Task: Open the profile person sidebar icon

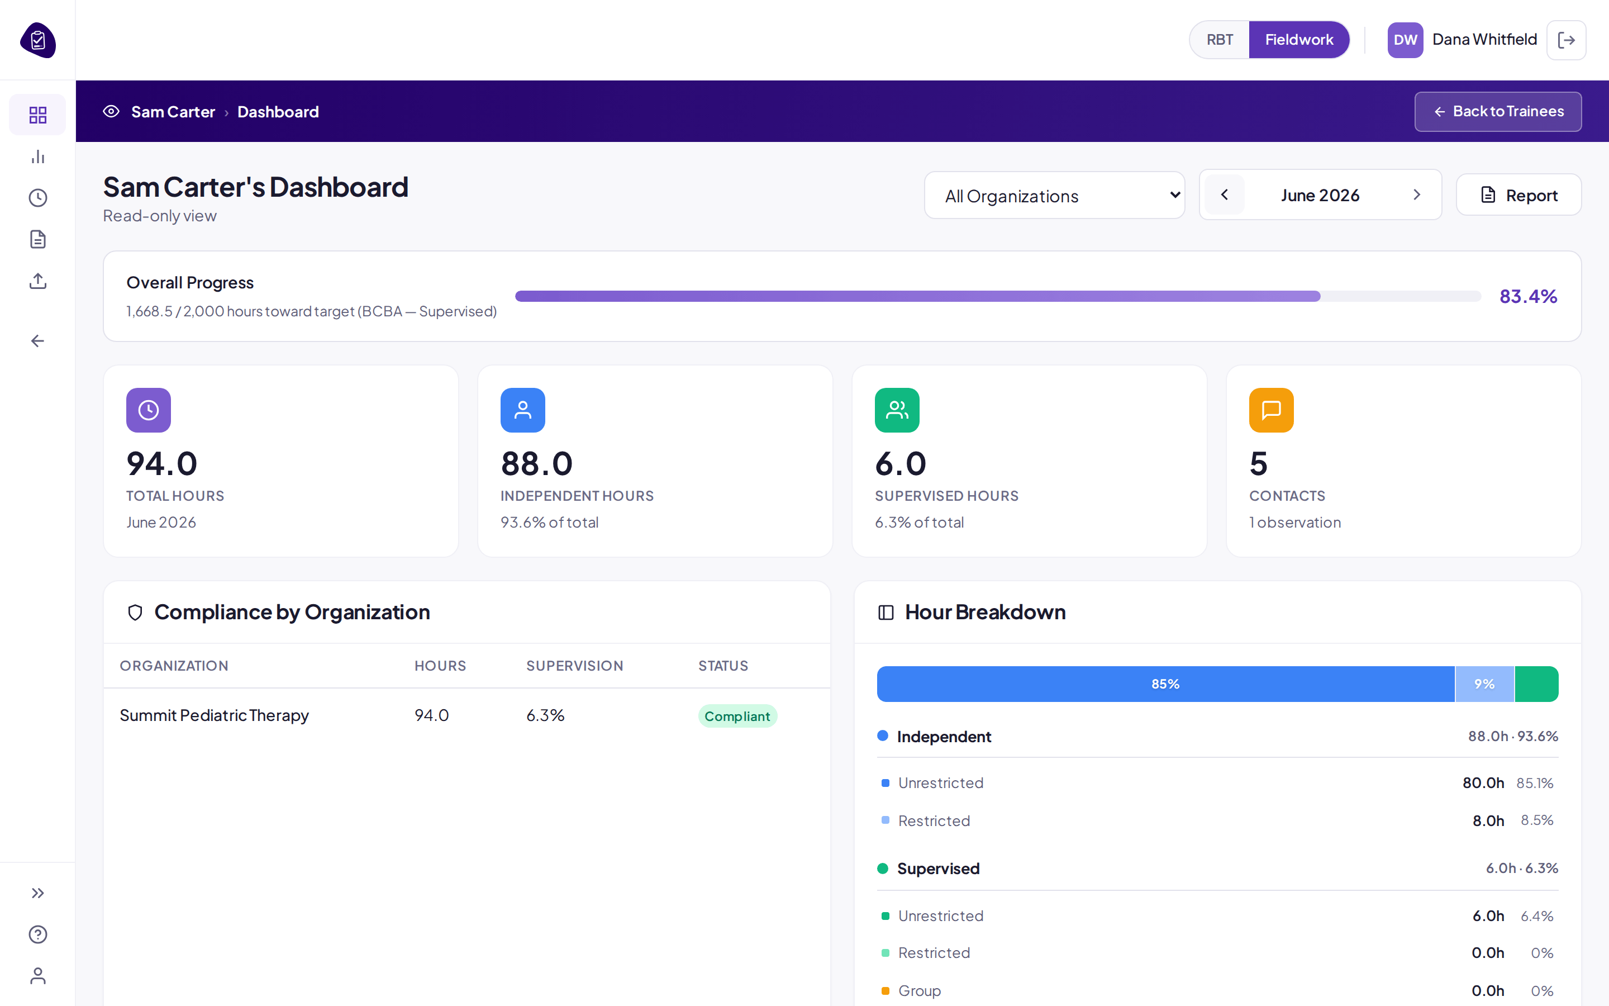Action: (x=38, y=975)
